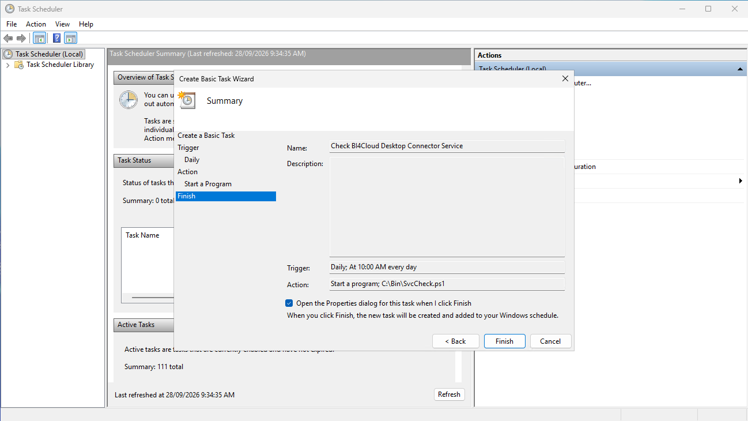Click the Back arrow toolbar icon
The image size is (748, 421).
tap(8, 38)
